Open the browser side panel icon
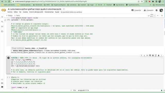This screenshot has width=165, height=93. 156,2
